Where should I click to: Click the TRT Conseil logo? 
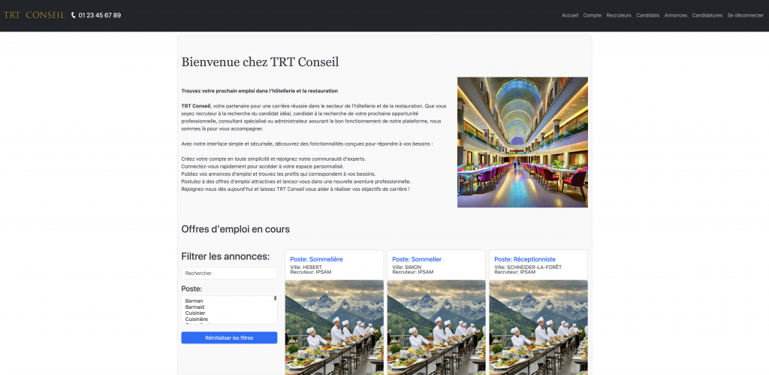click(x=34, y=15)
